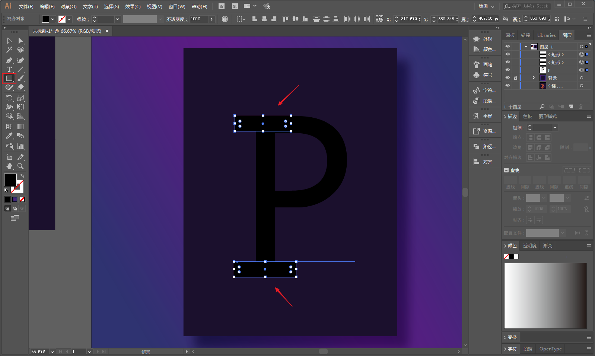Open the zoom level 66.67% dropdown
Image resolution: width=595 pixels, height=356 pixels.
52,352
